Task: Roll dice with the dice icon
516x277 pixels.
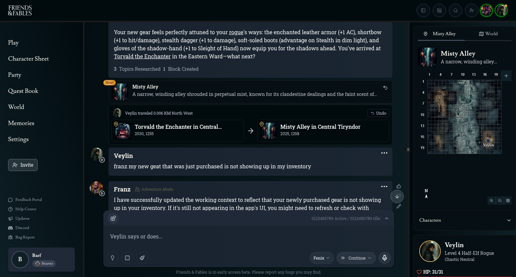Action: click(127, 258)
